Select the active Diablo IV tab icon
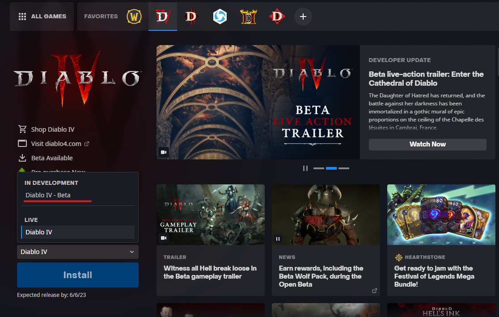The width and height of the screenshot is (499, 317). click(163, 17)
